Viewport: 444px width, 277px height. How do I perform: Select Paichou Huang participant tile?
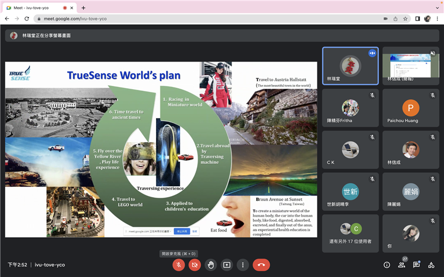pos(411,112)
